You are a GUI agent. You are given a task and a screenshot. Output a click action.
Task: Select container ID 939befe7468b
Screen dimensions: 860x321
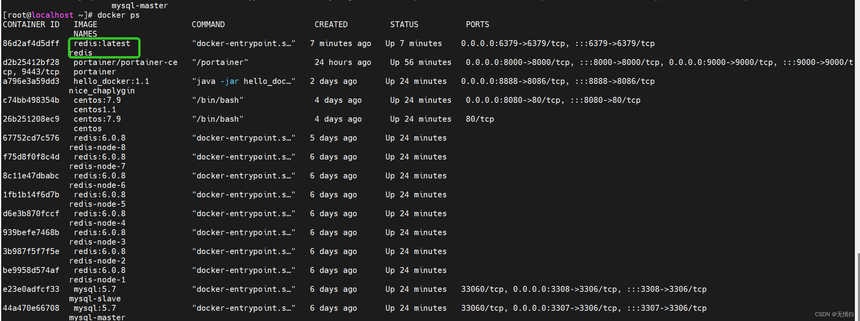click(31, 232)
